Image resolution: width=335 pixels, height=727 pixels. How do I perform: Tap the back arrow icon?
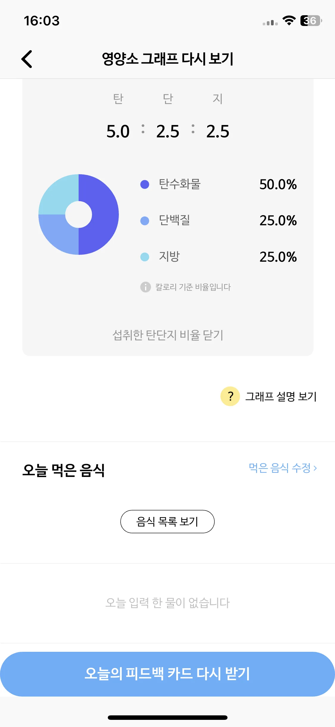pyautogui.click(x=27, y=59)
